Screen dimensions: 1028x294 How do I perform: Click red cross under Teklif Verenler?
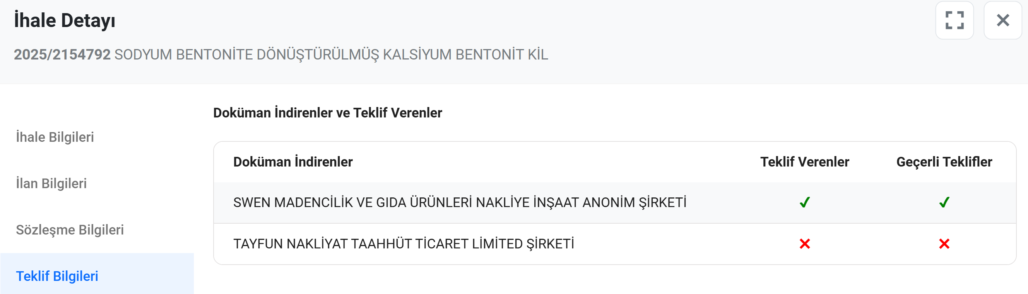pos(804,244)
